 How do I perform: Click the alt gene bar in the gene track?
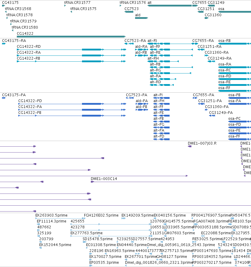coord(170,6)
